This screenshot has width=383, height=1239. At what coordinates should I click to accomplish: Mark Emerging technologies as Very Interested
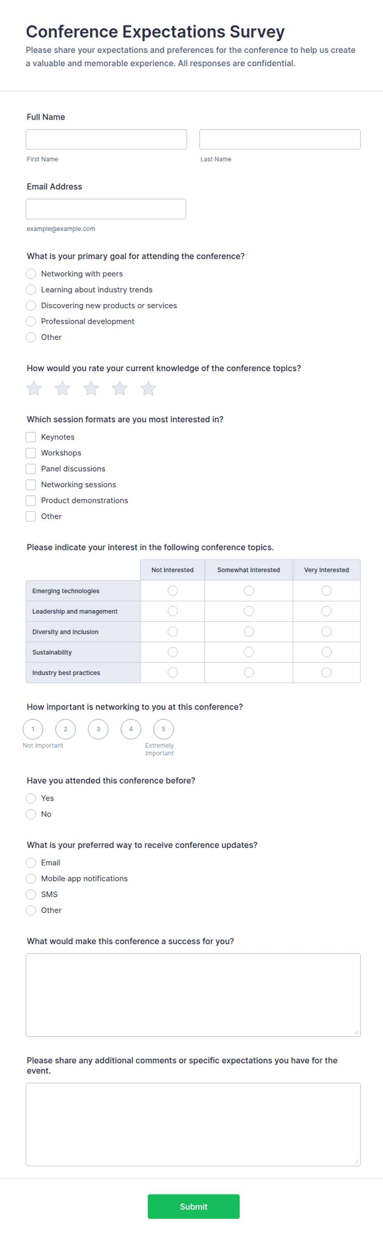tap(326, 591)
